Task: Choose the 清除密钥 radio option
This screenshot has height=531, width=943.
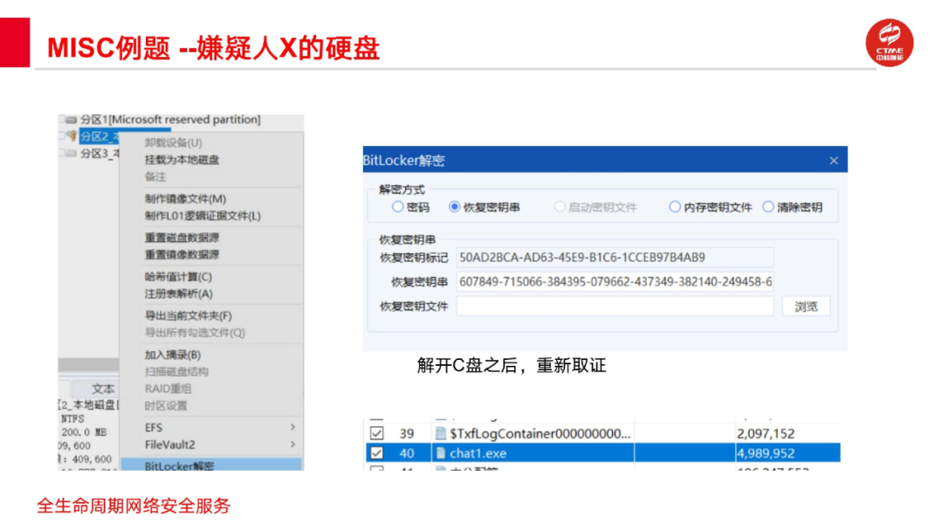Action: 768,207
